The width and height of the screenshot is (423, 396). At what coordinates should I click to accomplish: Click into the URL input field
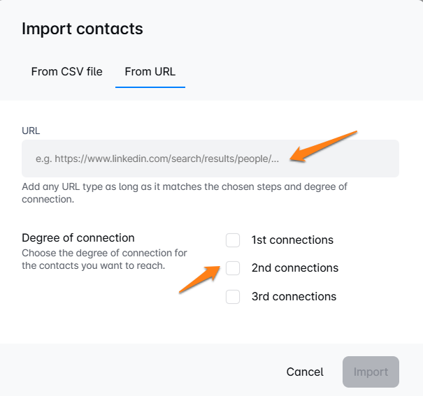(210, 159)
